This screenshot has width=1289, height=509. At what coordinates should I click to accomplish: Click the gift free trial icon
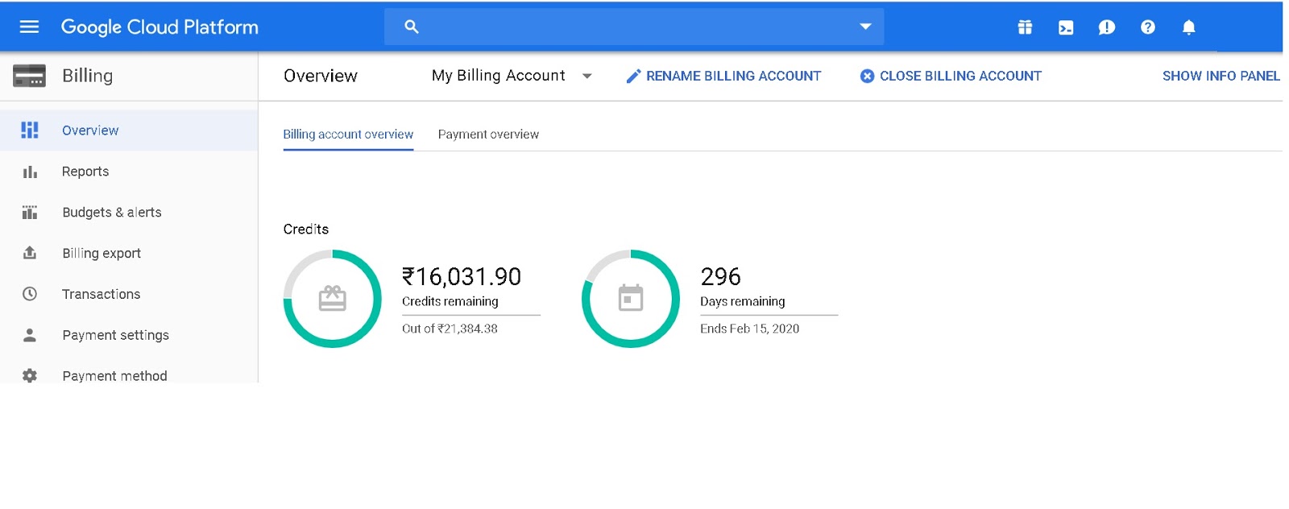pyautogui.click(x=1025, y=27)
